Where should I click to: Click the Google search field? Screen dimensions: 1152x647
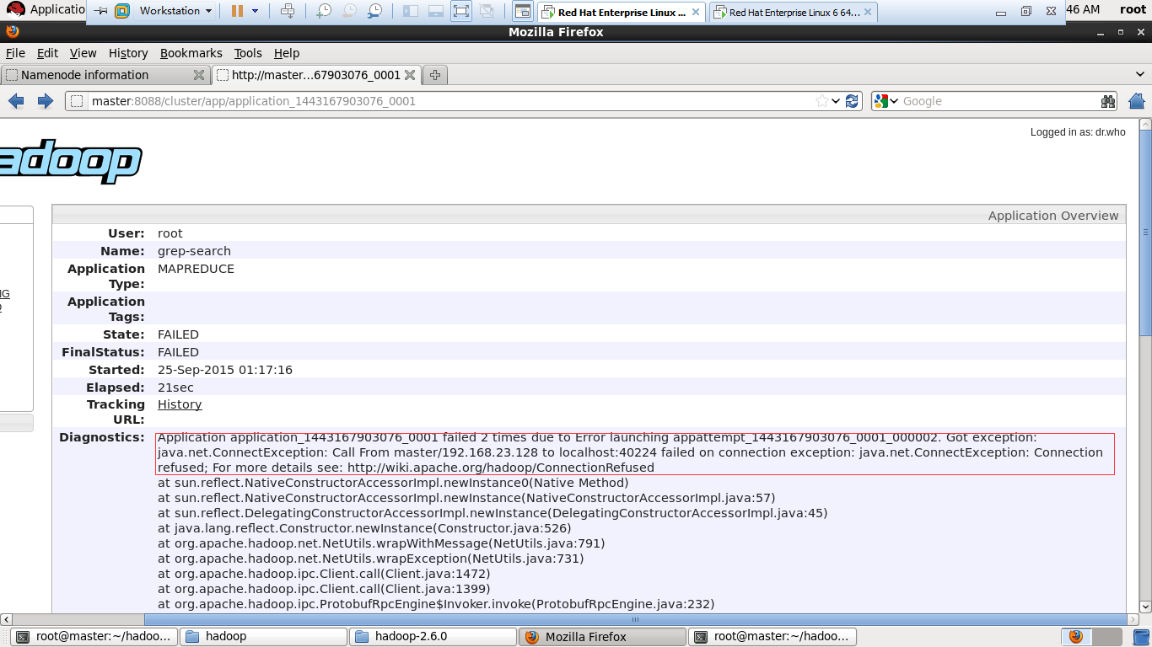(999, 101)
